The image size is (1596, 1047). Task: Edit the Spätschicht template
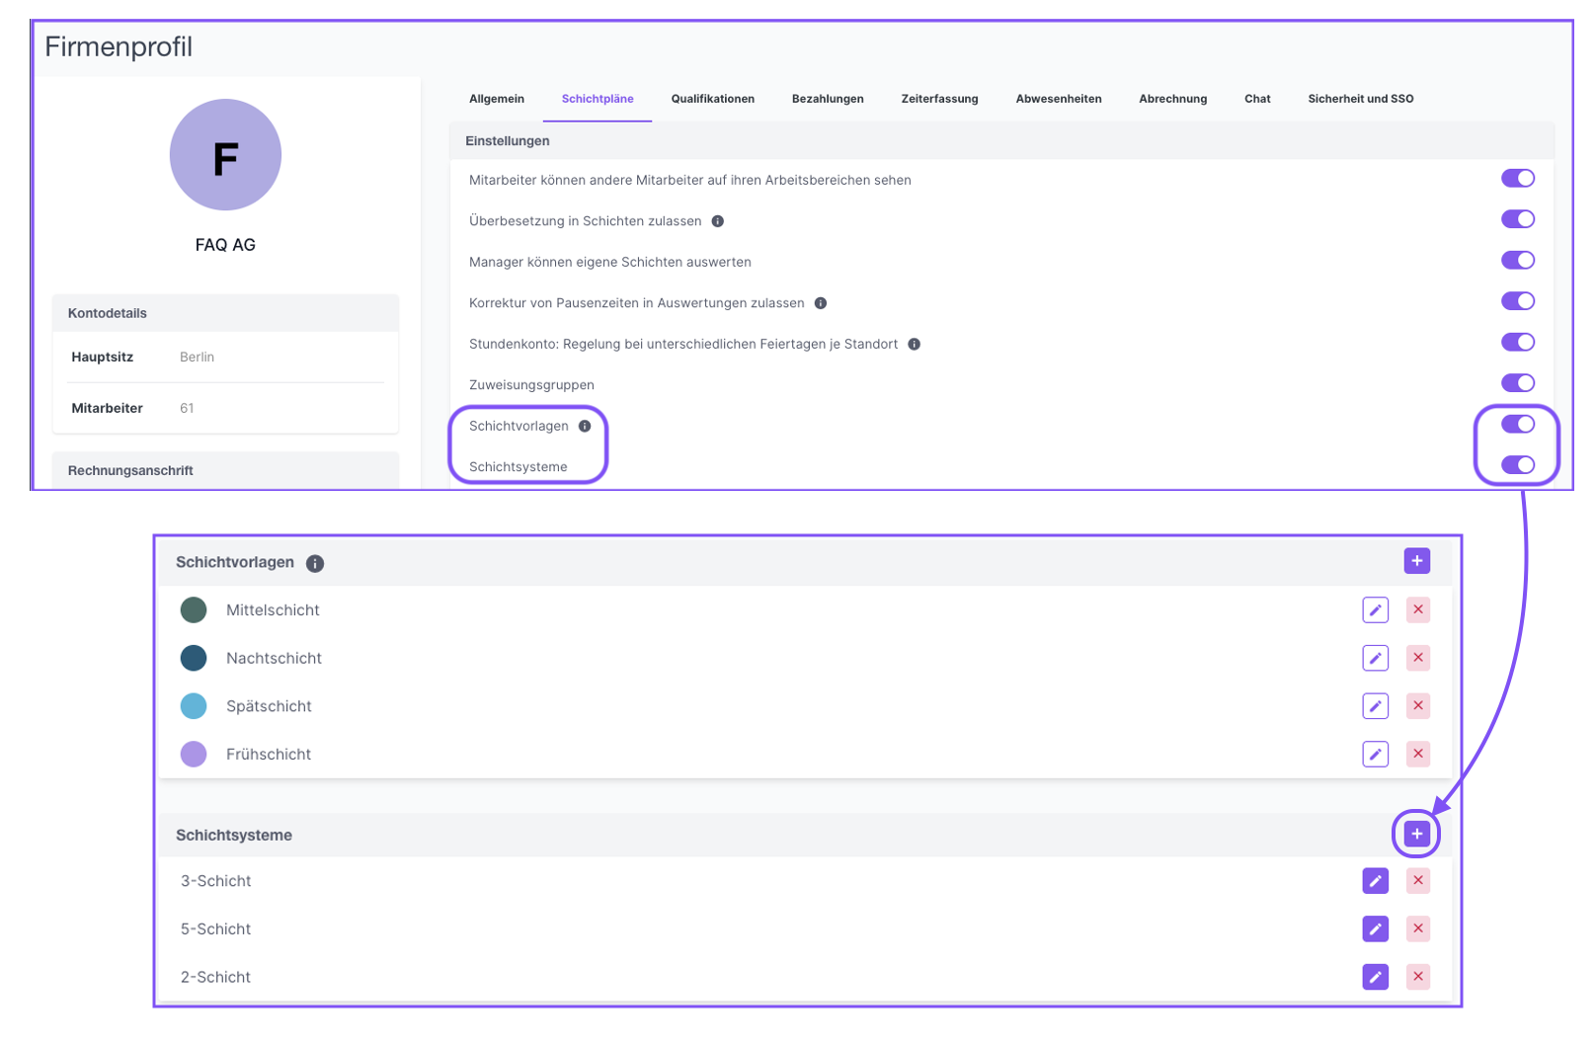(x=1375, y=706)
